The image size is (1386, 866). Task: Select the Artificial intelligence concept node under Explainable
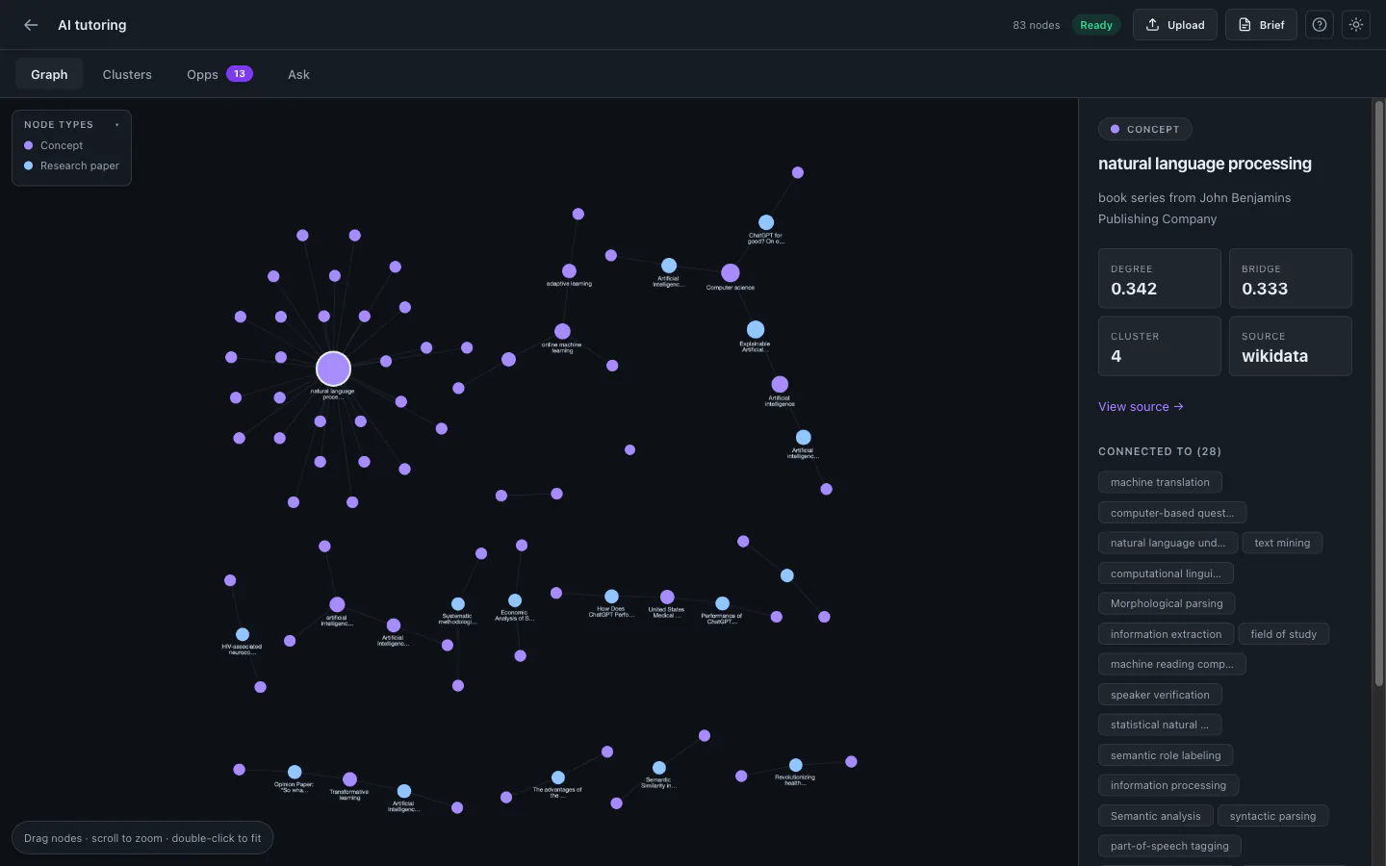click(780, 385)
